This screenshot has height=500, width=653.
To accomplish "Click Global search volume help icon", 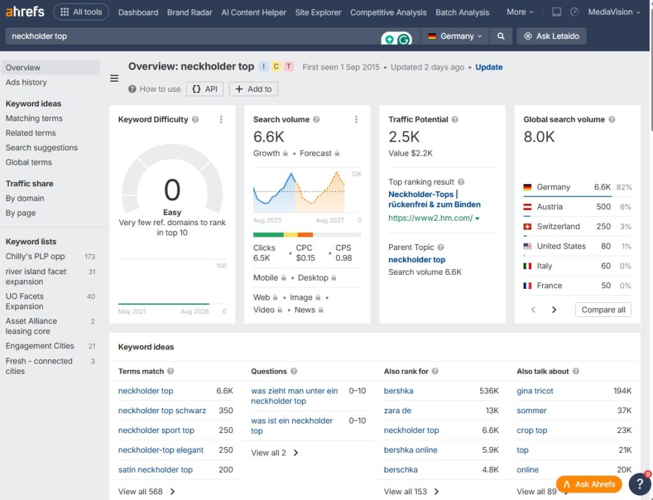I will point(612,120).
